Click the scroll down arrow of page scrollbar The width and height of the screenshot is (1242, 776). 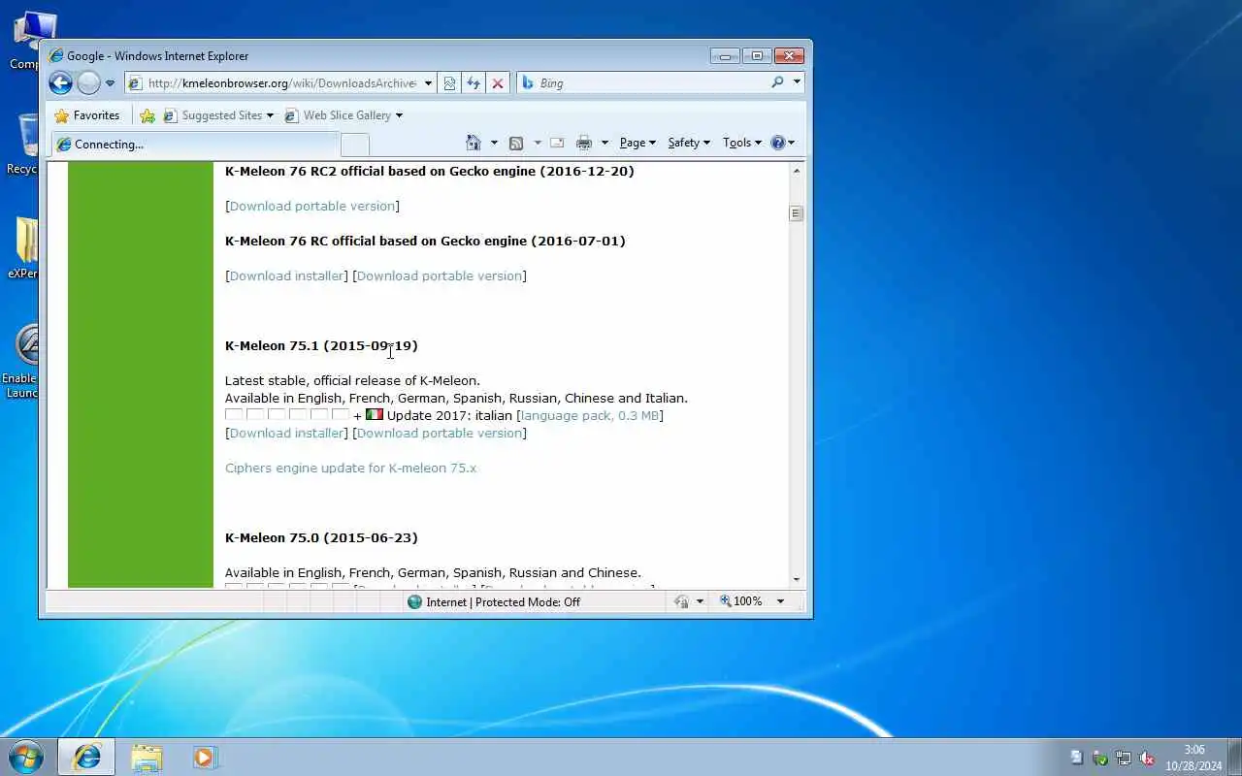(x=797, y=579)
